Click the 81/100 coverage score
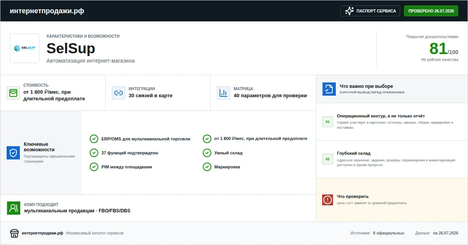 pos(444,49)
